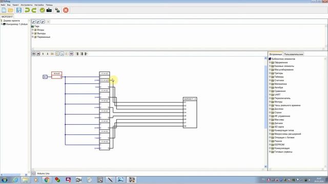Click the canvas vertical scrollbar thumb
The image size is (328, 184).
point(265,97)
